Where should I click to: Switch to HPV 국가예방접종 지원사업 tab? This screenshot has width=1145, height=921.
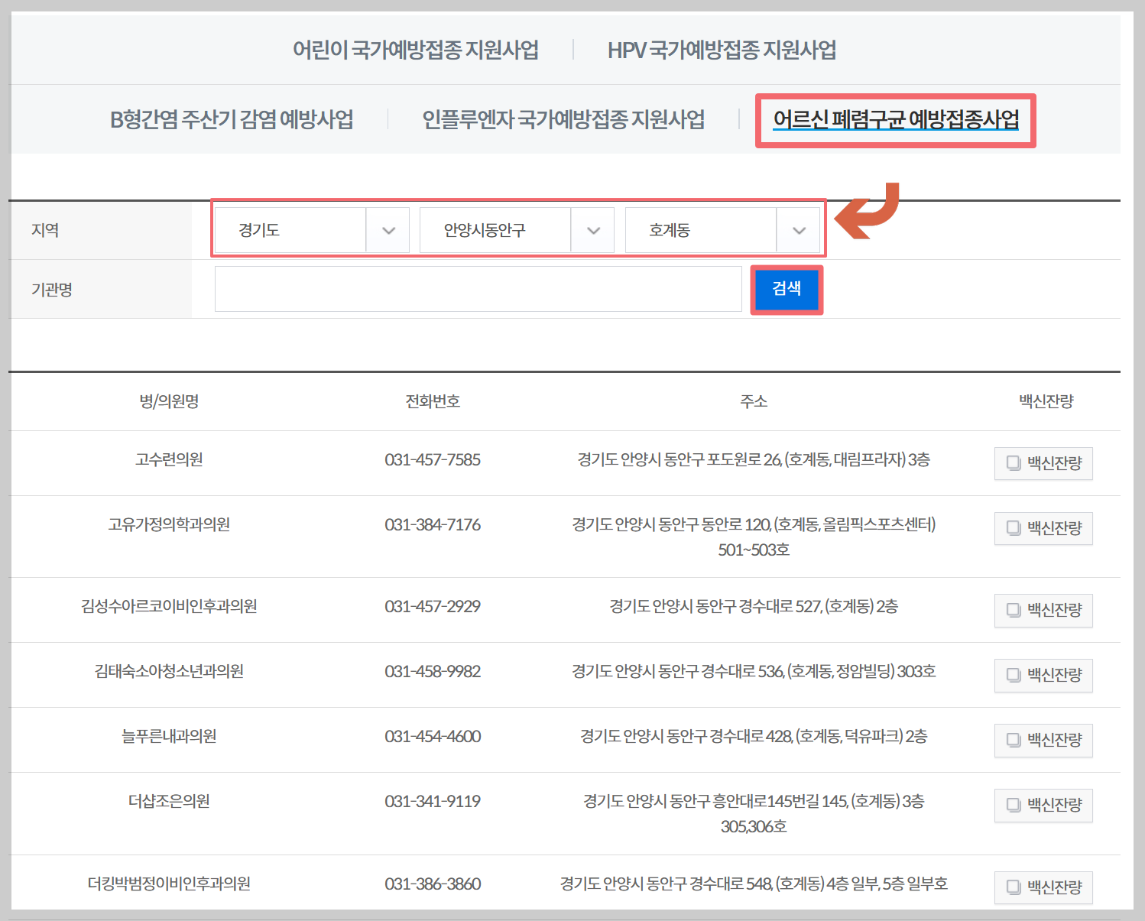pos(722,50)
